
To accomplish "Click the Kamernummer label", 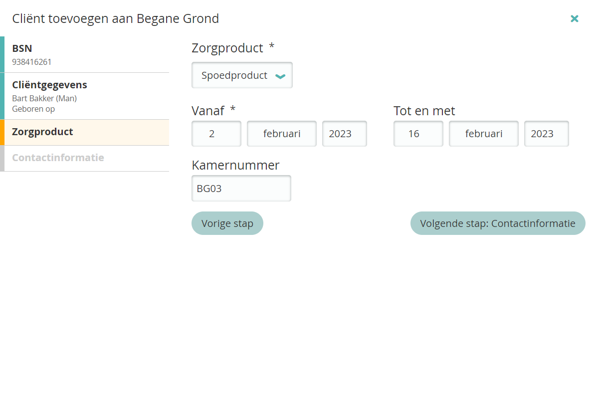I will tap(235, 165).
